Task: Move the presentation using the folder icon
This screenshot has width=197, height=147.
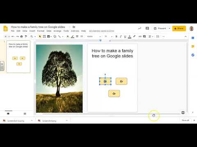Action: 74,27
